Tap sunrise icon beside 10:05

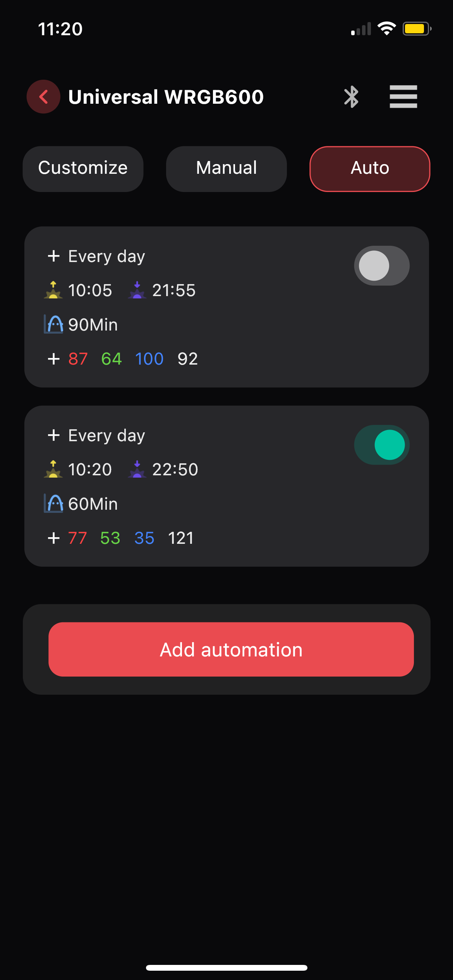click(x=53, y=290)
